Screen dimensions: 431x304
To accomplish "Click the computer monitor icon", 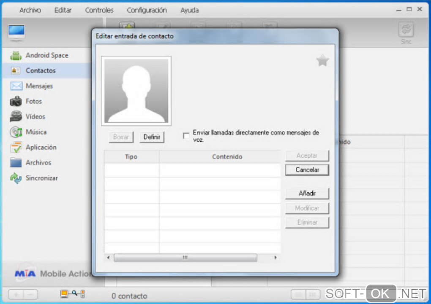I will point(16,32).
